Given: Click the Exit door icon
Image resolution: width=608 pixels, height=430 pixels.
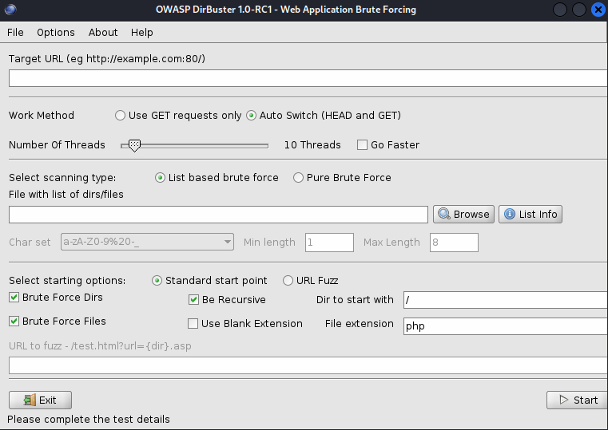Looking at the screenshot, I should pyautogui.click(x=29, y=400).
